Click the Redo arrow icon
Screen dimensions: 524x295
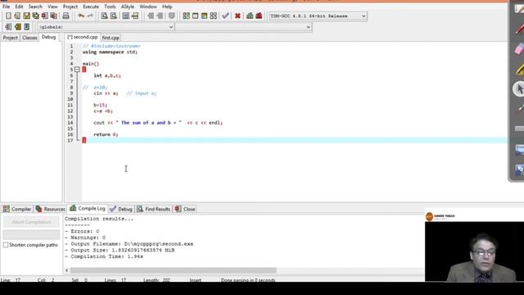click(x=90, y=16)
